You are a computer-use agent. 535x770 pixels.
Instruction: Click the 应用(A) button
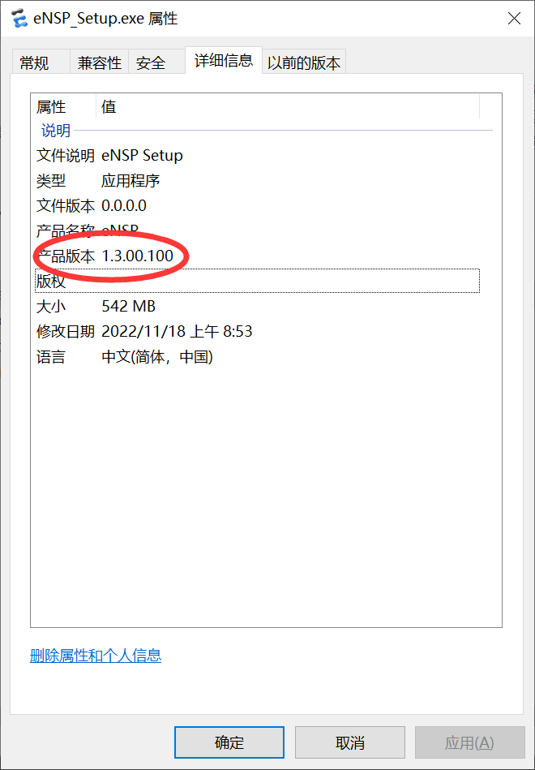click(x=469, y=742)
